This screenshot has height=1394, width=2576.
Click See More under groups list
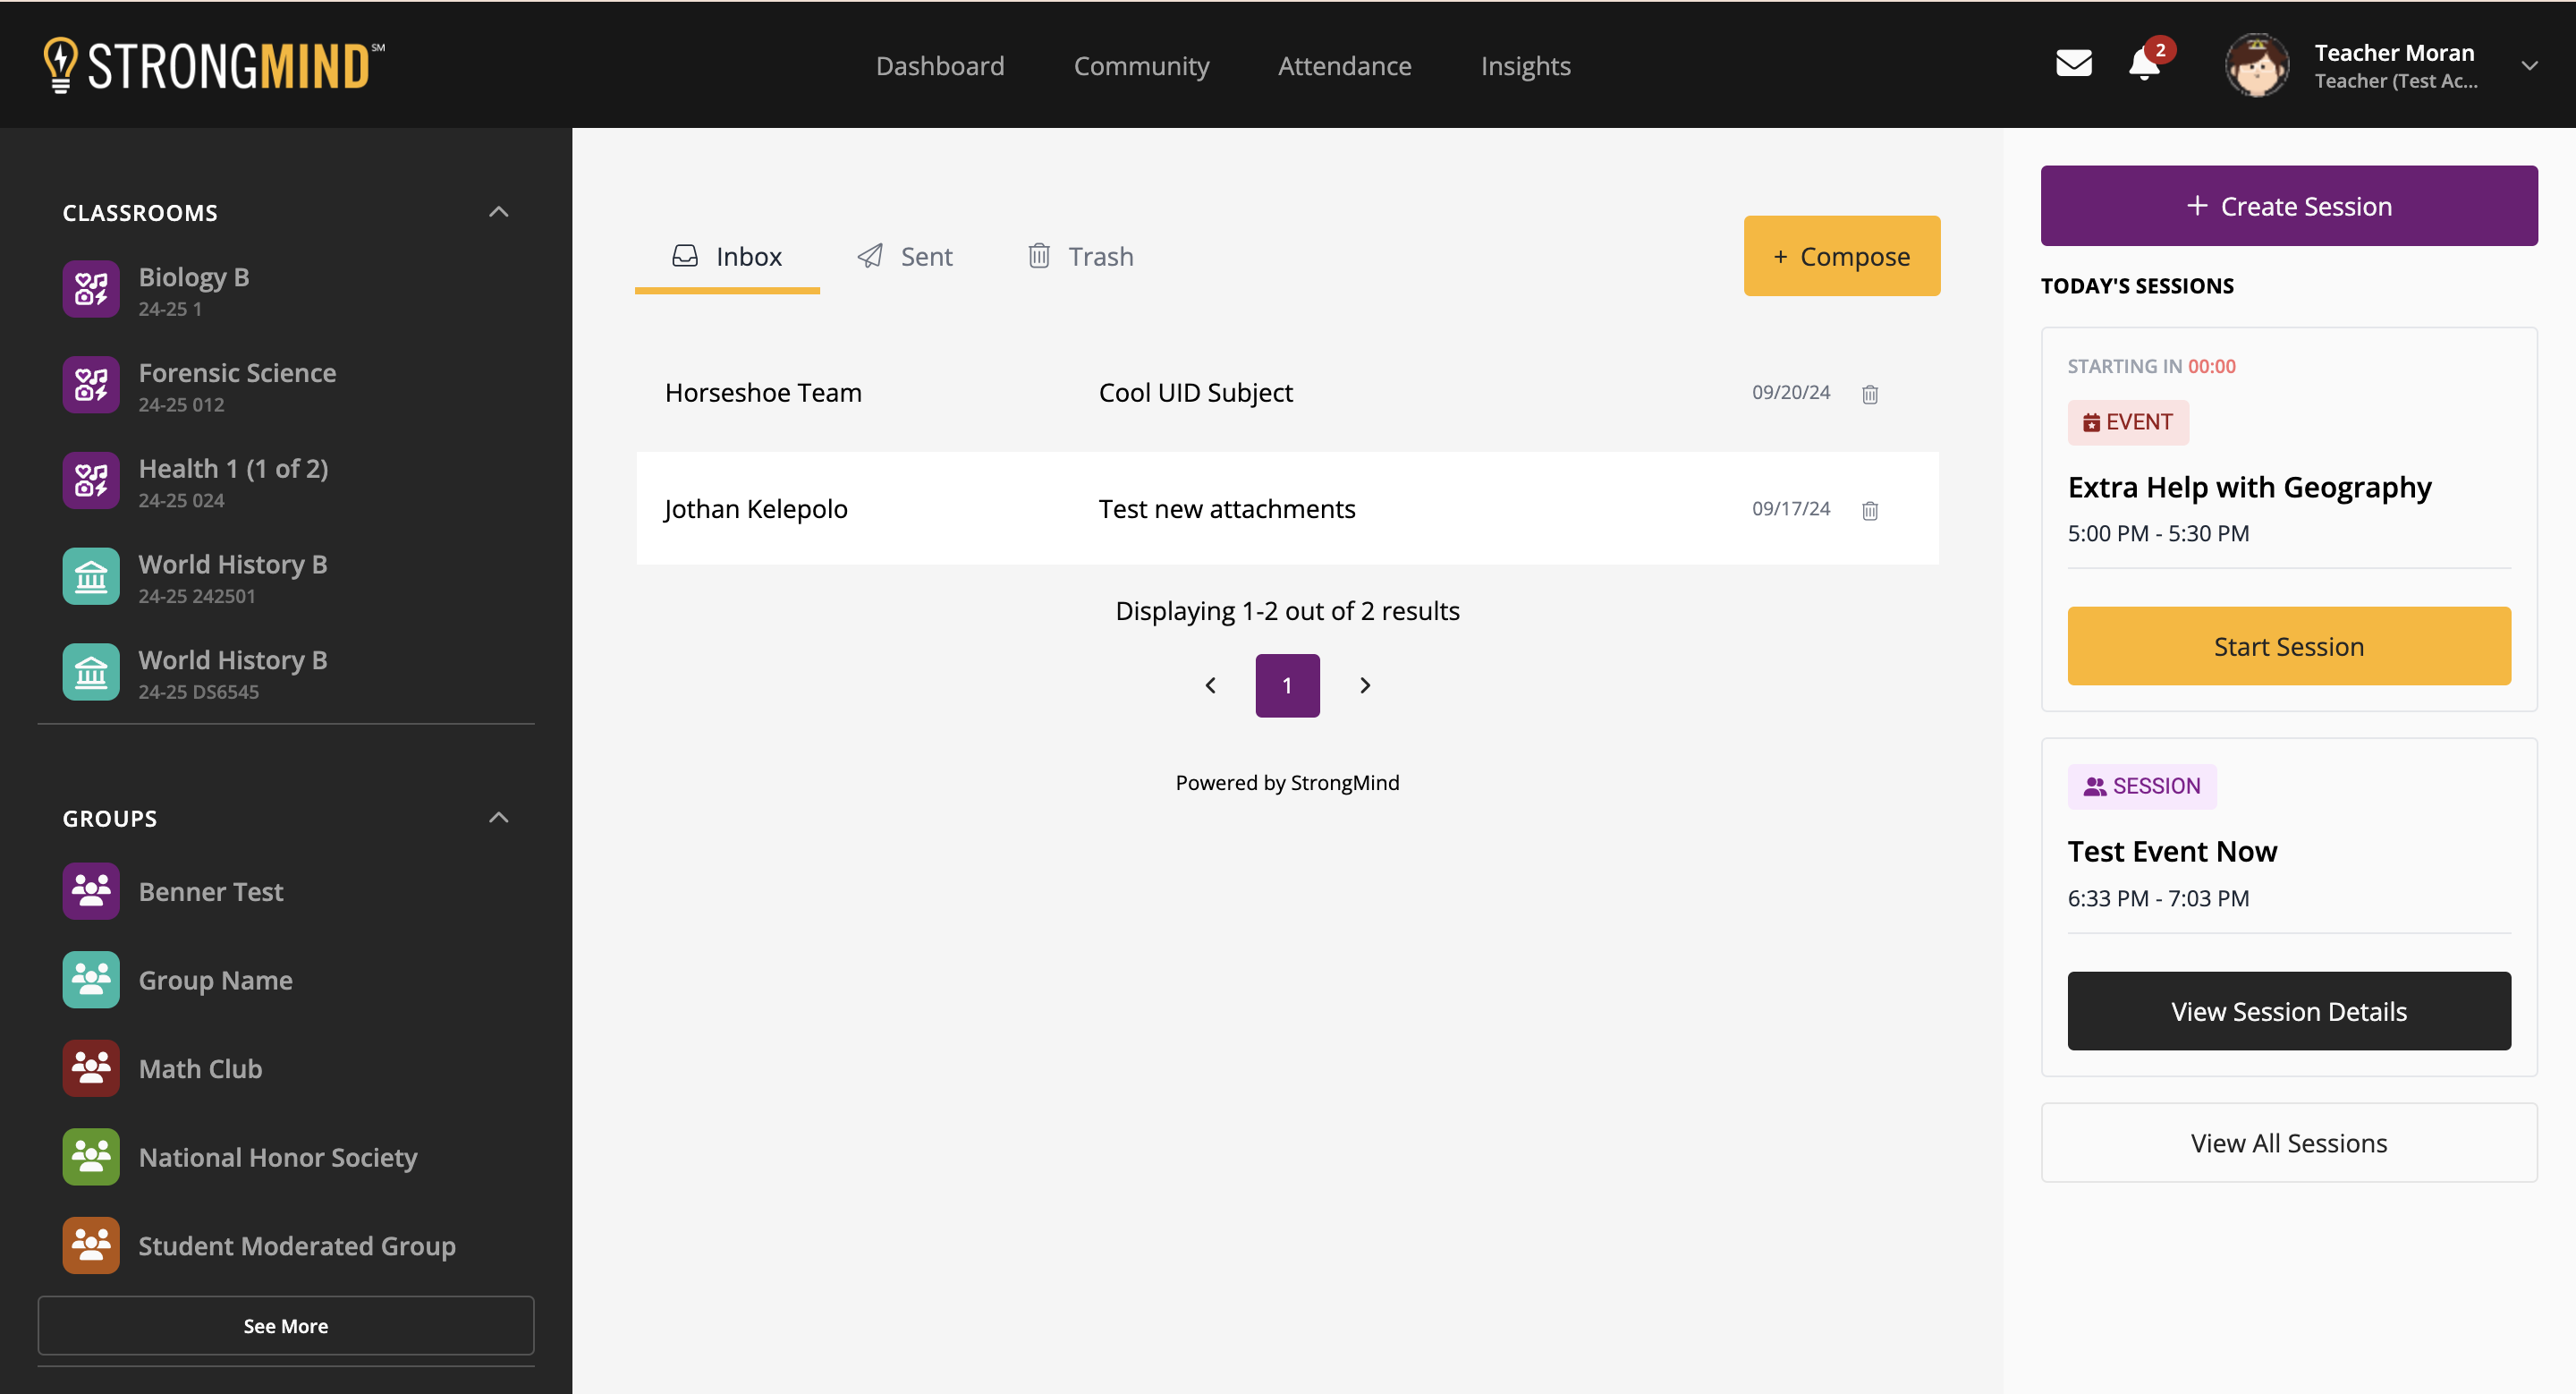[285, 1325]
